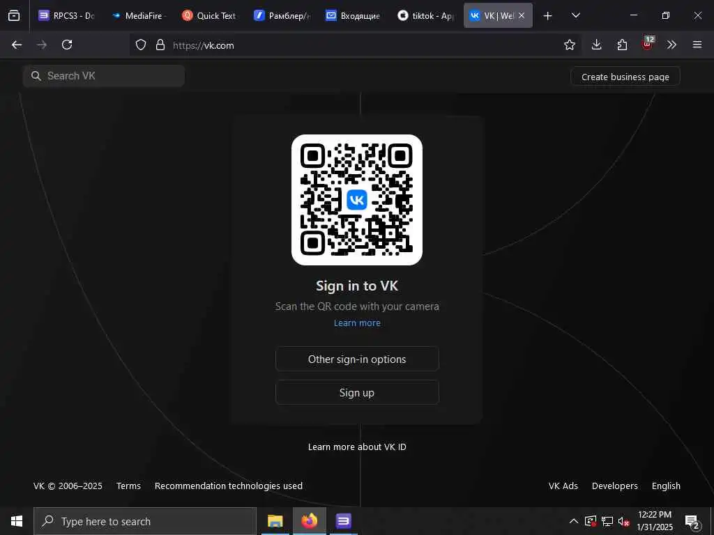Open the Terms footer link
714x535 pixels.
click(x=128, y=486)
